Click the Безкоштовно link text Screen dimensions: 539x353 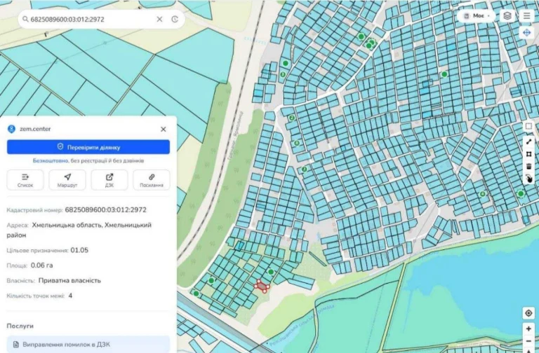(51, 160)
